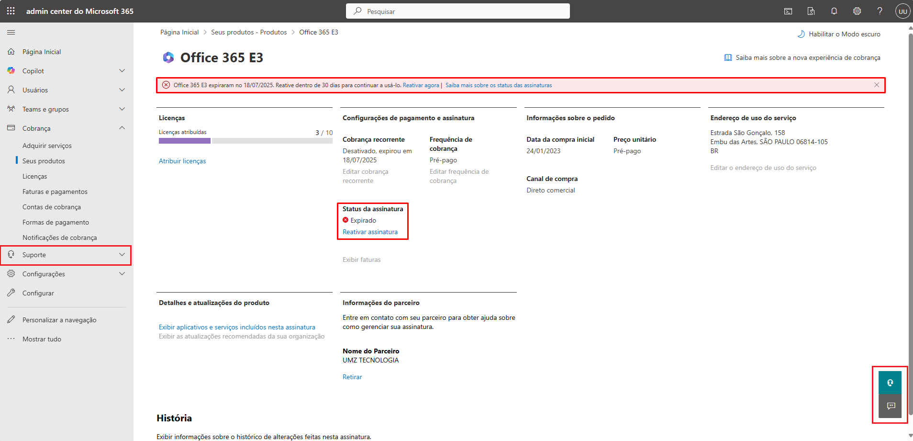Open Notificações de cobrança

click(60, 237)
